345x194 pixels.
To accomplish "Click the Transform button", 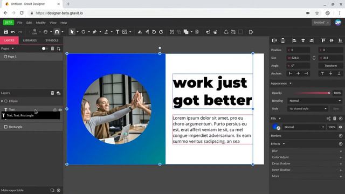I will (x=330, y=66).
